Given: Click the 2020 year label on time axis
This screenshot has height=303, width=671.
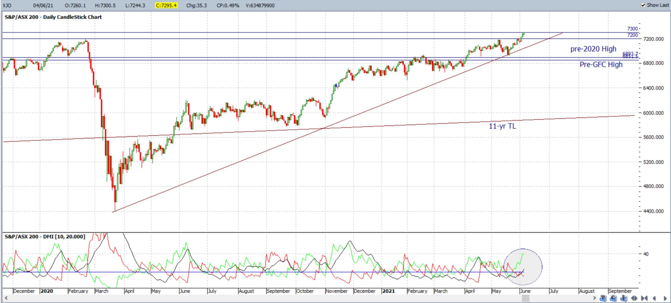Looking at the screenshot, I should (47, 291).
